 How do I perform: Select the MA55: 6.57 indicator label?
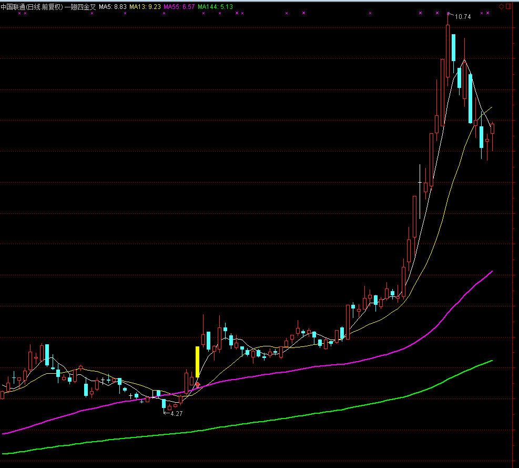tap(179, 6)
